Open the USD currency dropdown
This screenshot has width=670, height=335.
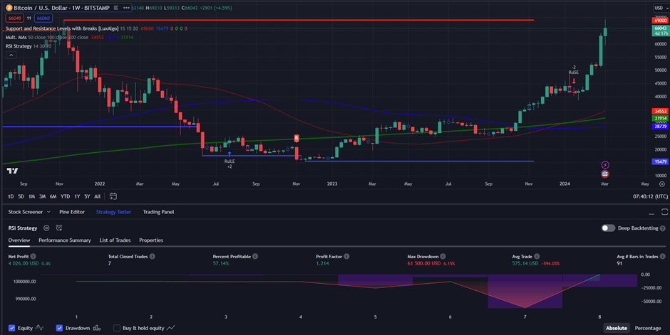point(660,8)
